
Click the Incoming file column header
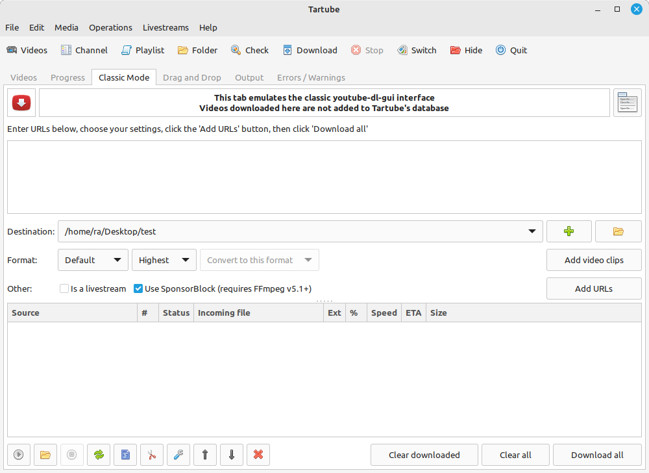pyautogui.click(x=259, y=313)
